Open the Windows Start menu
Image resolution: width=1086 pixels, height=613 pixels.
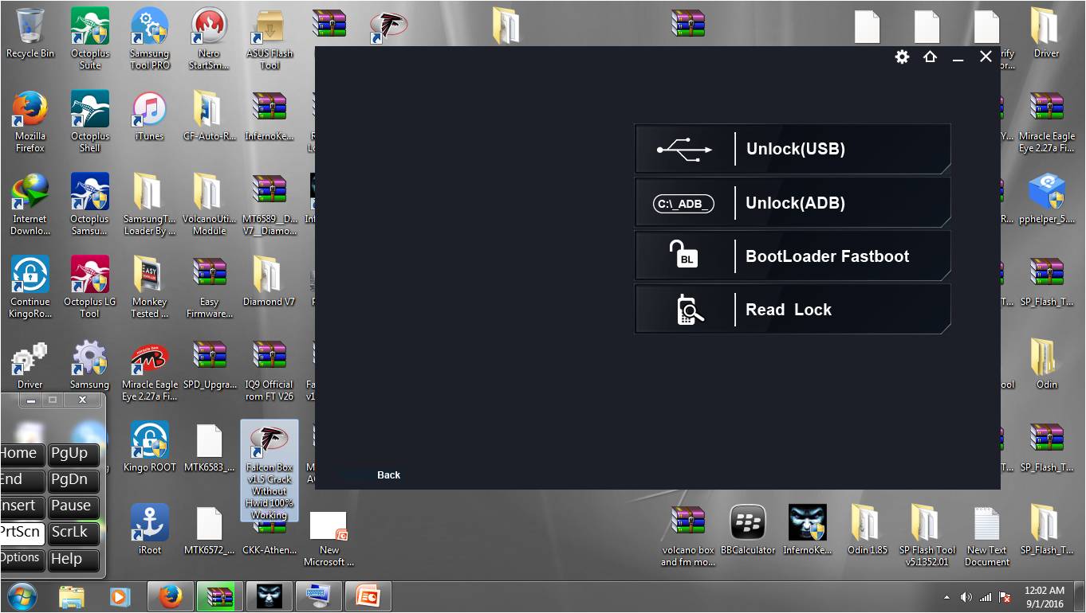(22, 596)
